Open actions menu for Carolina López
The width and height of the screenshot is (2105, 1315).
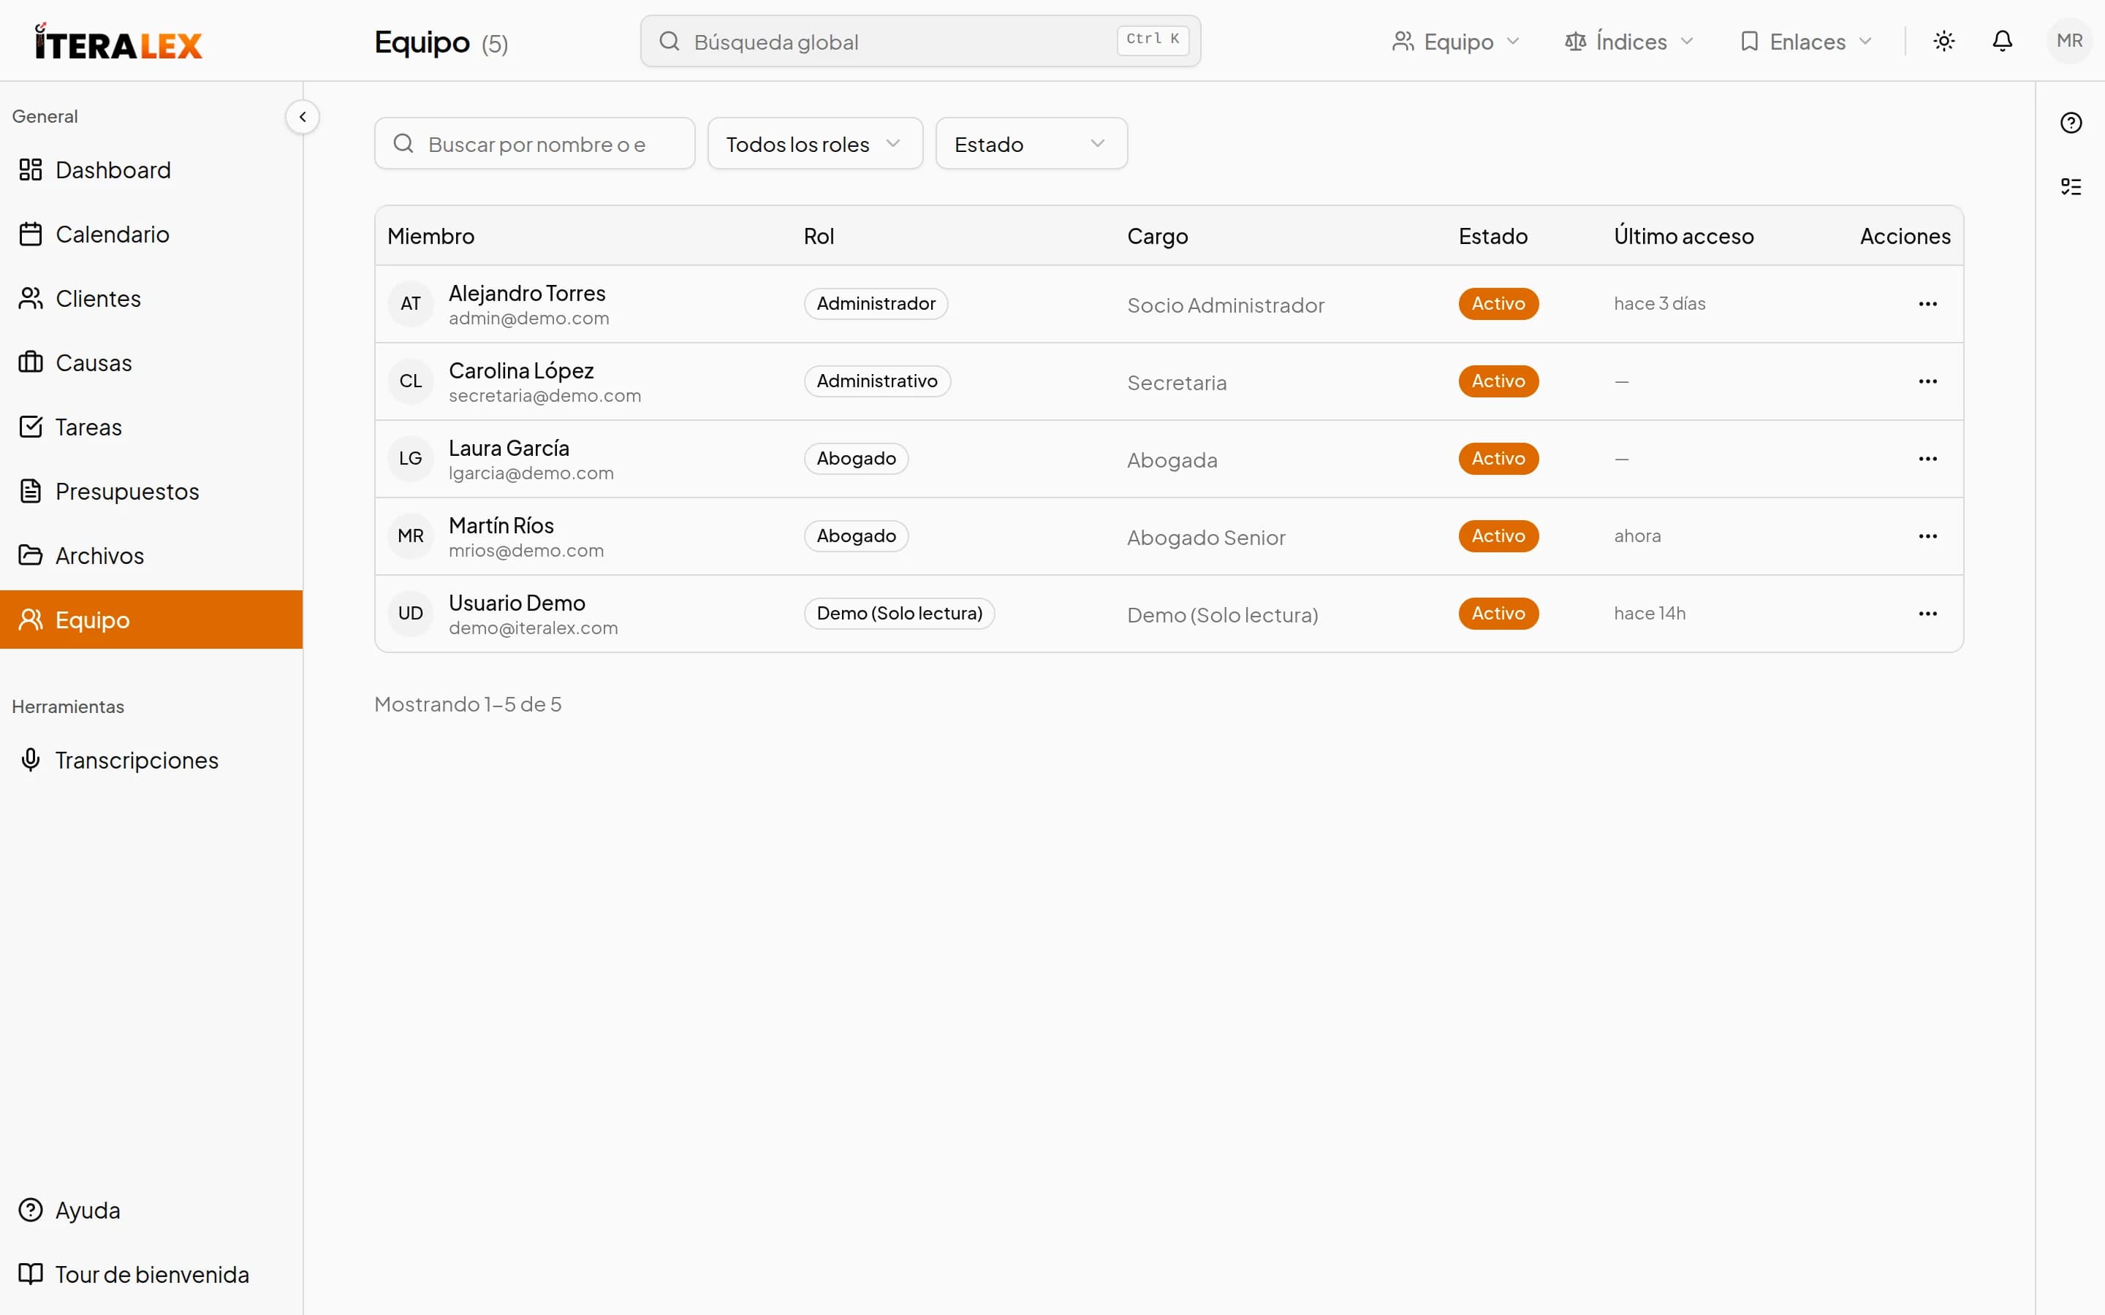point(1927,381)
